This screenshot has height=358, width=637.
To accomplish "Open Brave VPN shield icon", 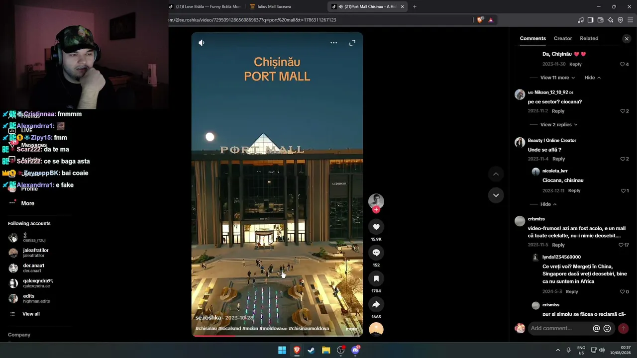I will pos(620,20).
